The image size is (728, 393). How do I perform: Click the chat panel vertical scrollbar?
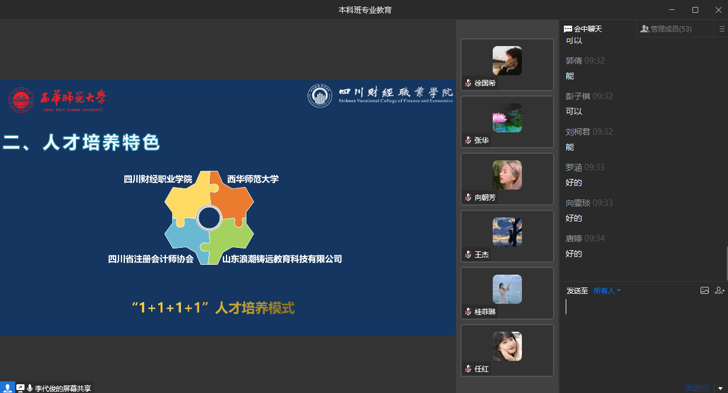pyautogui.click(x=726, y=264)
